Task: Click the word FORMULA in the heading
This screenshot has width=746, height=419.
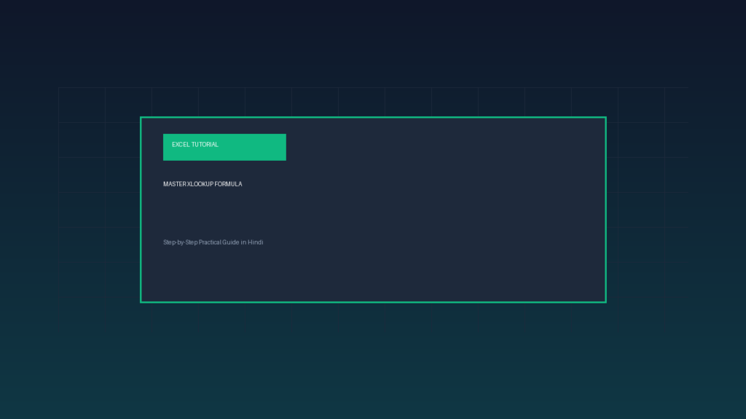Action: pos(228,184)
